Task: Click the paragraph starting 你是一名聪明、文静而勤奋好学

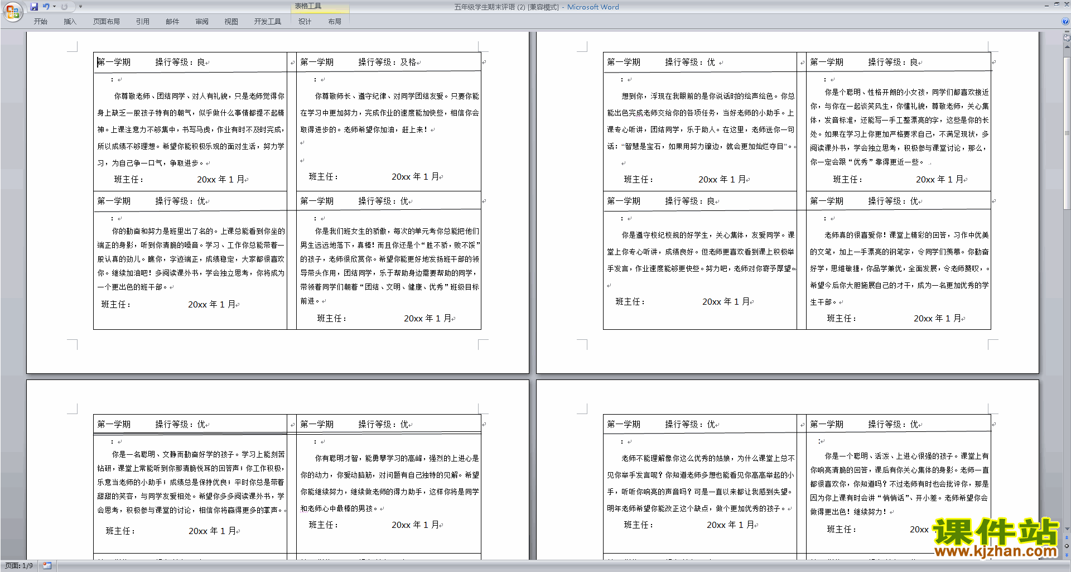Action: [x=191, y=482]
